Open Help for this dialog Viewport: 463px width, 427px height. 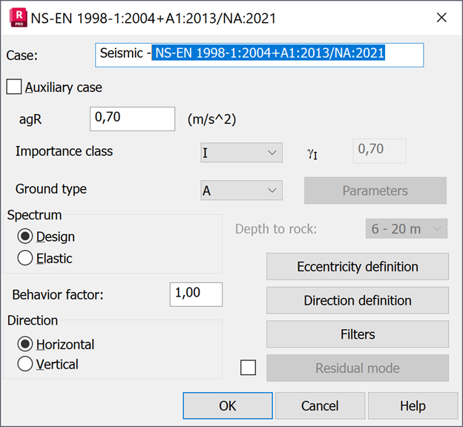click(x=413, y=406)
